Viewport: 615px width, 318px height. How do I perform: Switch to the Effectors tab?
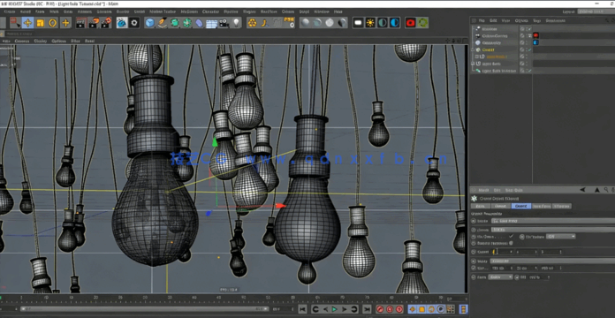[562, 206]
